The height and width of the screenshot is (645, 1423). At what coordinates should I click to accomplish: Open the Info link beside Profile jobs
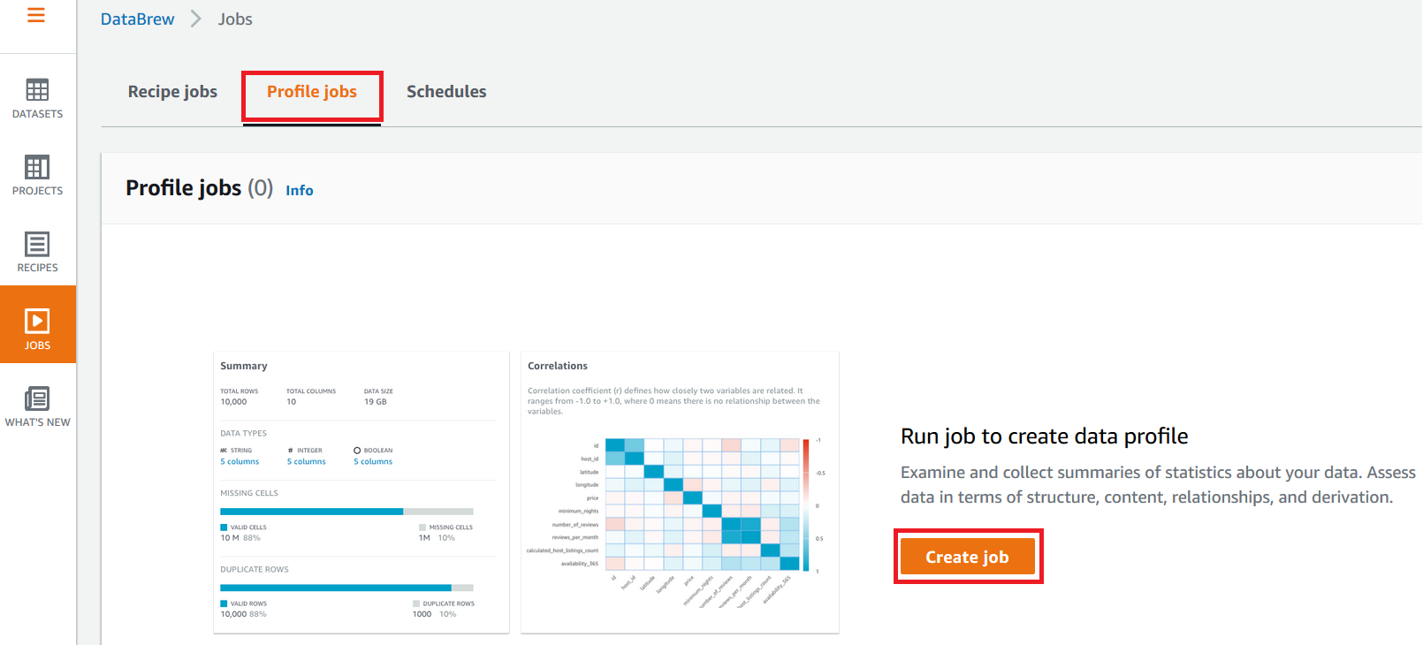pyautogui.click(x=300, y=190)
